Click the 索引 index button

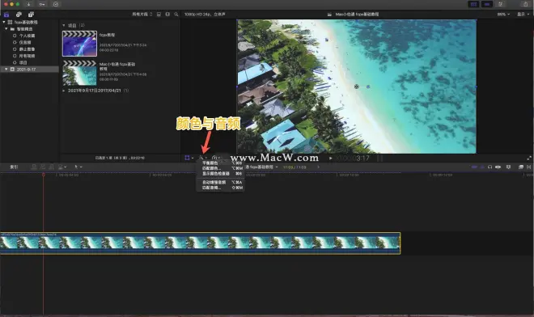pos(14,167)
